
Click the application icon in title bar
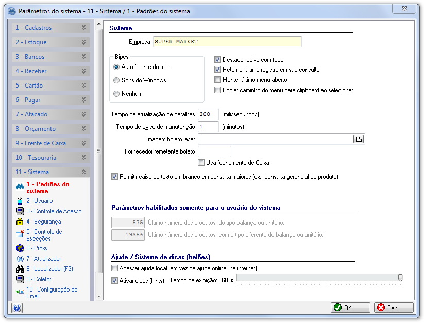[12, 11]
